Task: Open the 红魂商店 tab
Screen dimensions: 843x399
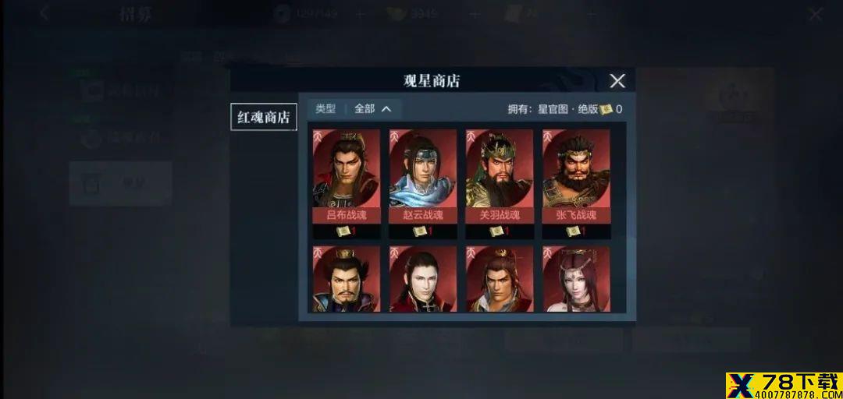Action: (x=264, y=117)
